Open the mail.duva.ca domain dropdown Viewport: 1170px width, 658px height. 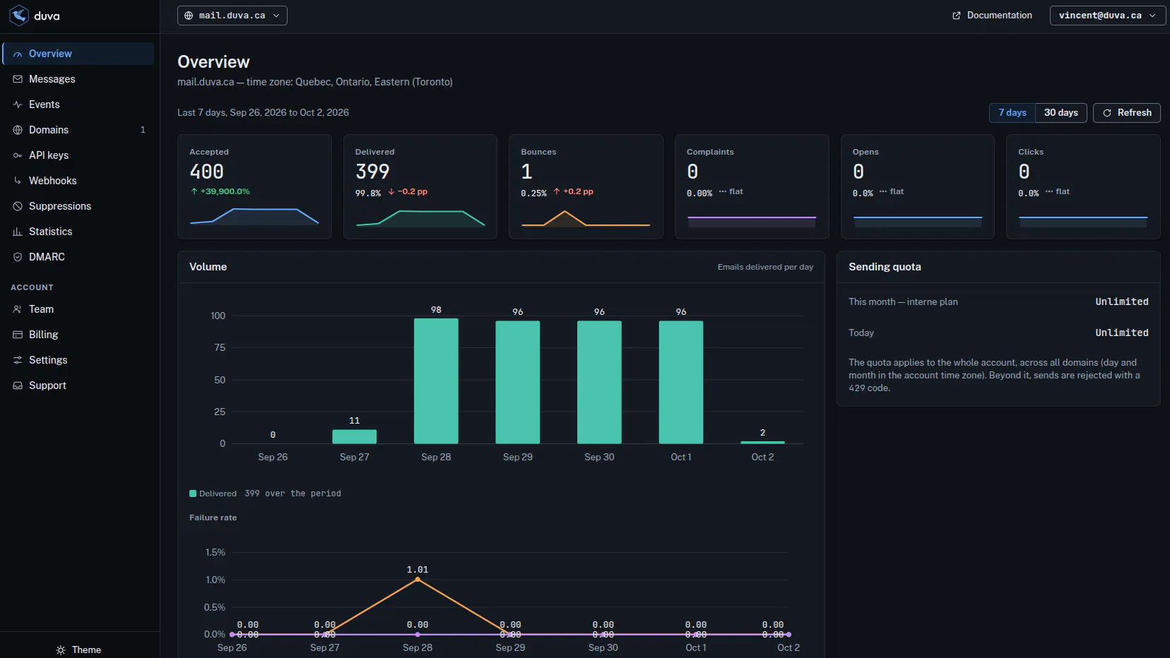click(x=232, y=16)
